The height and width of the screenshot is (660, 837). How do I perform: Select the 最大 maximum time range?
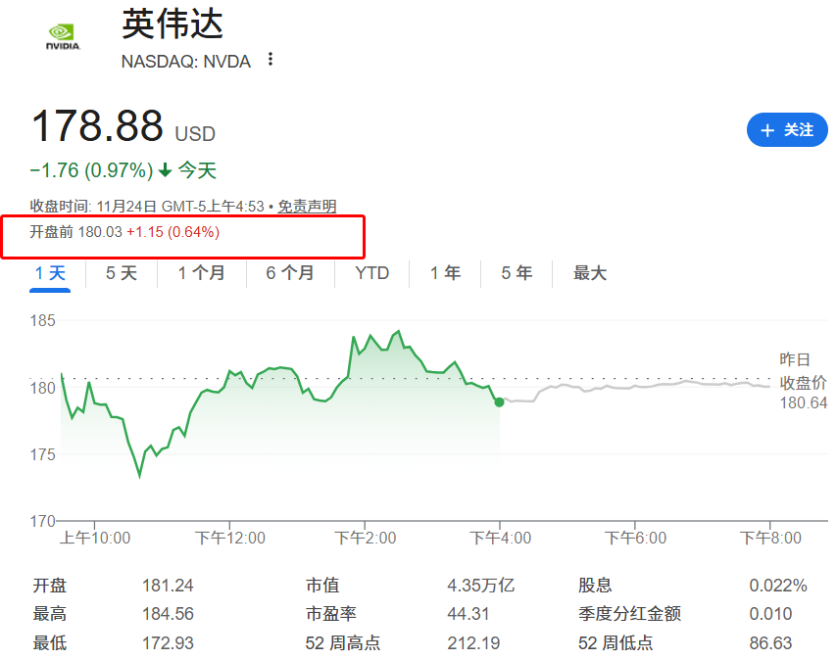point(589,274)
